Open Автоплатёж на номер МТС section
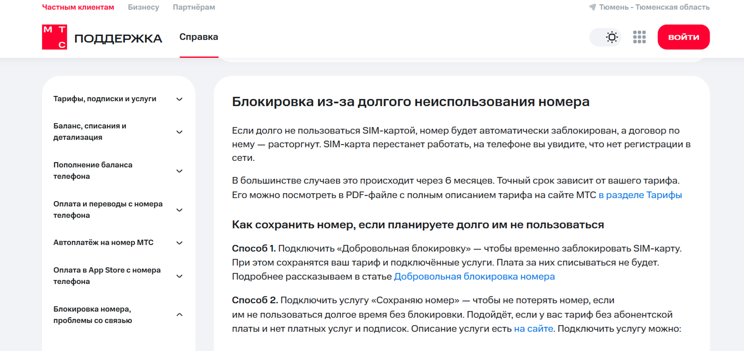Viewport: 744px width, 351px height. 104,243
